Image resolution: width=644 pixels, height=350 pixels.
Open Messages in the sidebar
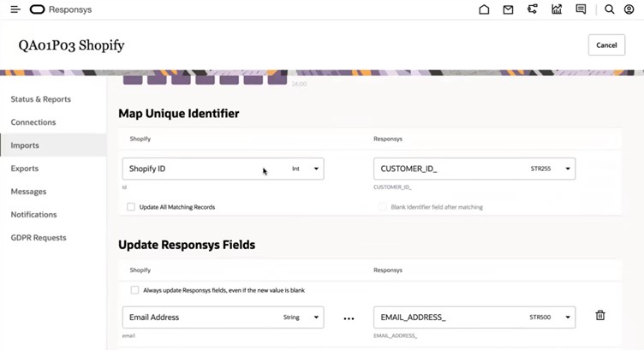point(28,191)
